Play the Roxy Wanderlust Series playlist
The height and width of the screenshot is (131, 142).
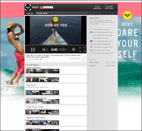point(28,102)
